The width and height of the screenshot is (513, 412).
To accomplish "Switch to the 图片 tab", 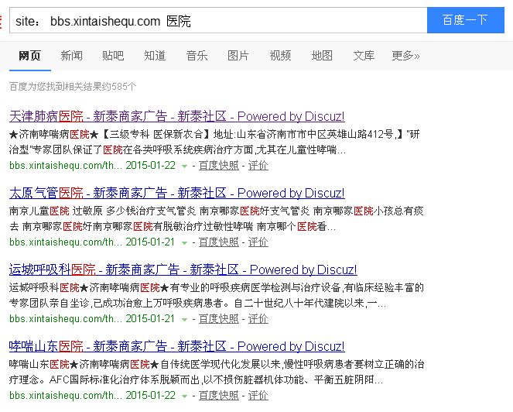I will (x=238, y=56).
